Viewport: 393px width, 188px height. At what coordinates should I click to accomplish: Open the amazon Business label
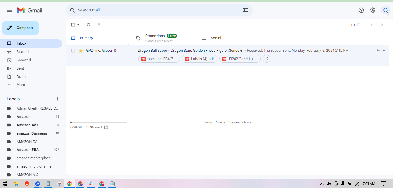(x=31, y=133)
